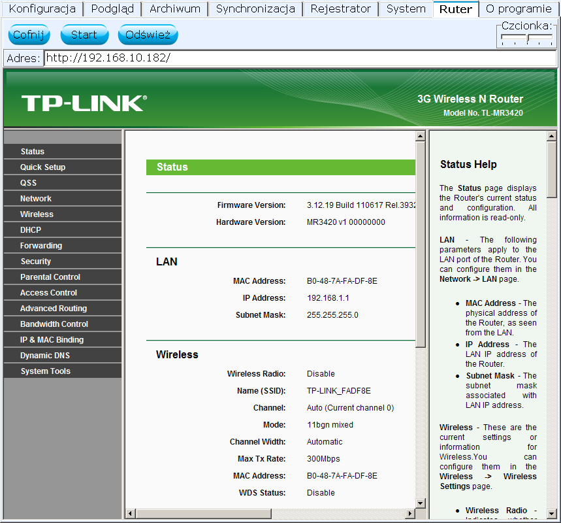Select the Ruter tab
Viewport: 561px width, 523px height.
455,9
